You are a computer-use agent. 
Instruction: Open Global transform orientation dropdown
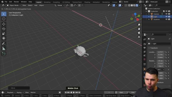point(59,5)
